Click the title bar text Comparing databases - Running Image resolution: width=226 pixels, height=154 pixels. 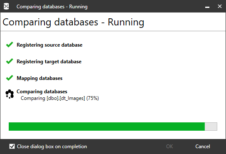click(52, 7)
